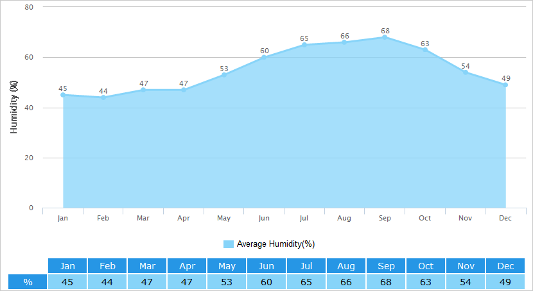Toggle the Average Humidity(%) legend swatch
Screen dimensions: 533x291
(229, 244)
